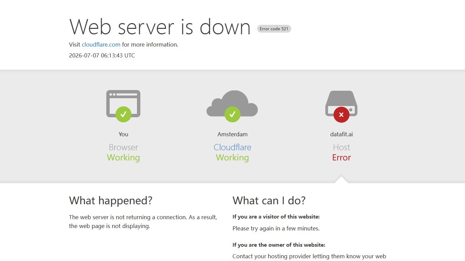This screenshot has width=465, height=261.
Task: Click the blue Cloudflare link under Amsterdam
Action: coord(232,147)
